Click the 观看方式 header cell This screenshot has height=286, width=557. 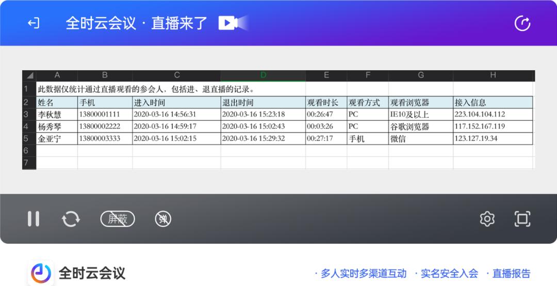click(x=368, y=102)
